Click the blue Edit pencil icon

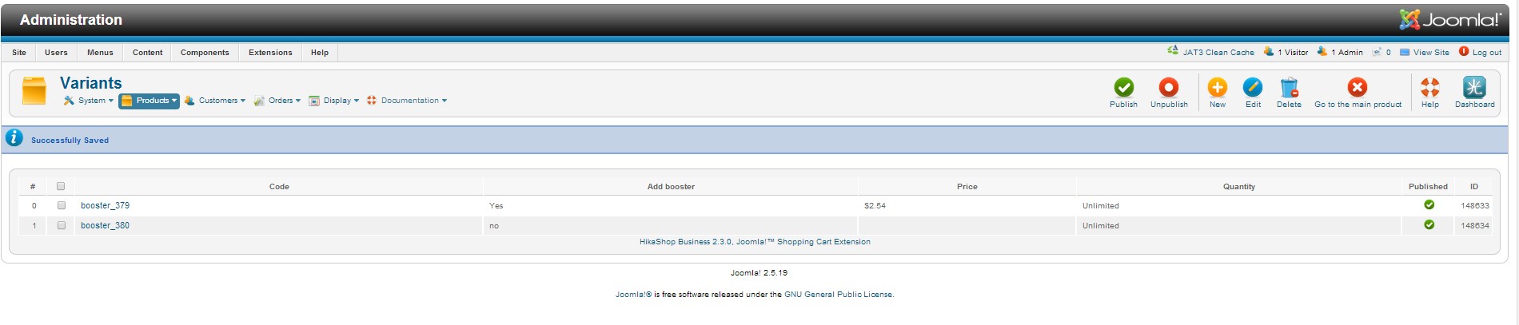[1253, 87]
